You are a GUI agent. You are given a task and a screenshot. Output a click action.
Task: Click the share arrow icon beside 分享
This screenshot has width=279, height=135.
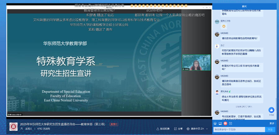tap(175, 129)
